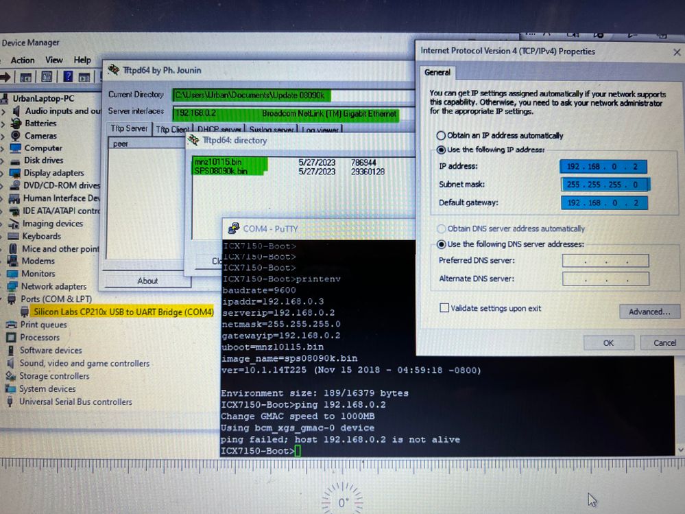Expand the Display adapters node
The width and height of the screenshot is (685, 514).
click(3, 173)
